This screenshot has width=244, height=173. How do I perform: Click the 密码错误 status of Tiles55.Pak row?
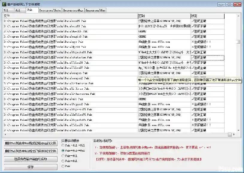207,125
